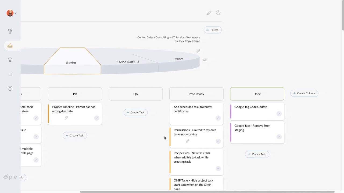This screenshot has height=193, width=344.
Task: Click the pencil icon on pie chart
Action: pos(198,51)
